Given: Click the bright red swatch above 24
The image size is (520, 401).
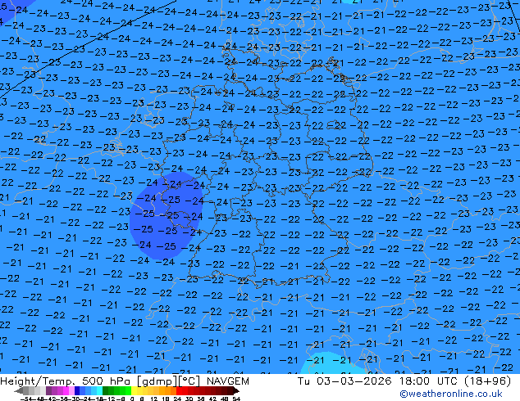Looking at the screenshot, I should tap(179, 390).
